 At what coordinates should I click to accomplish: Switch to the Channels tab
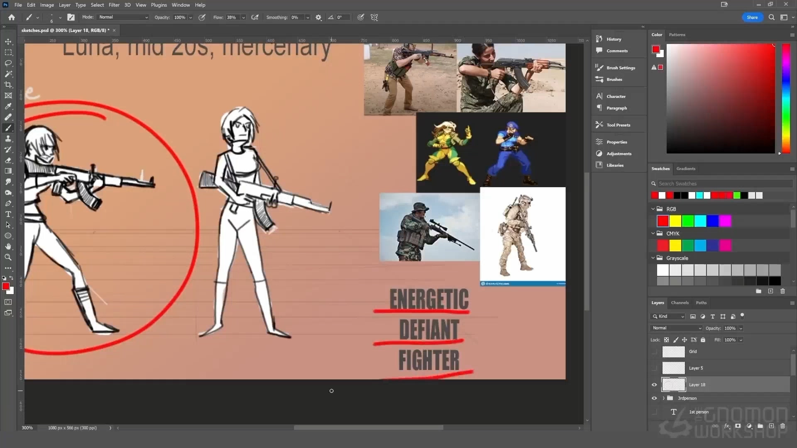680,303
